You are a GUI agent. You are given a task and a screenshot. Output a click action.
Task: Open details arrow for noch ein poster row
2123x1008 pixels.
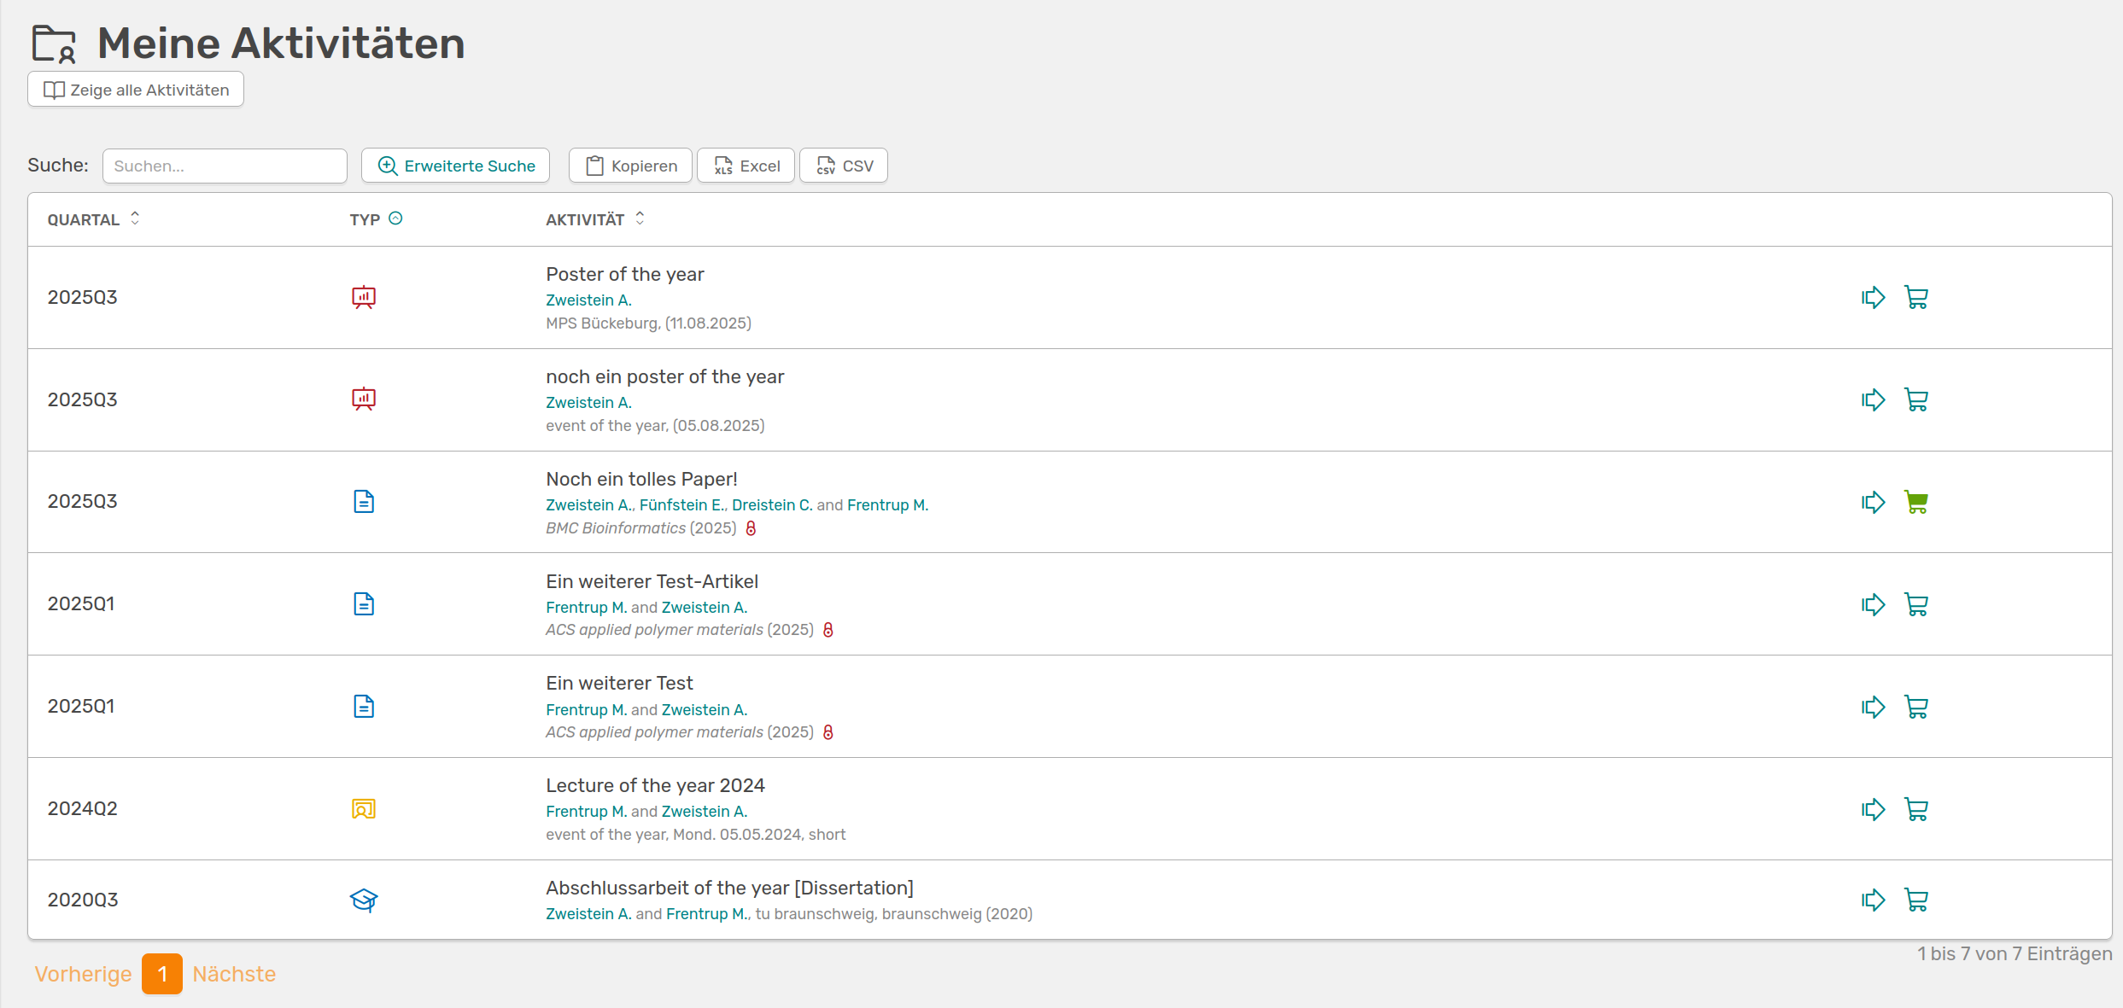pyautogui.click(x=1873, y=400)
